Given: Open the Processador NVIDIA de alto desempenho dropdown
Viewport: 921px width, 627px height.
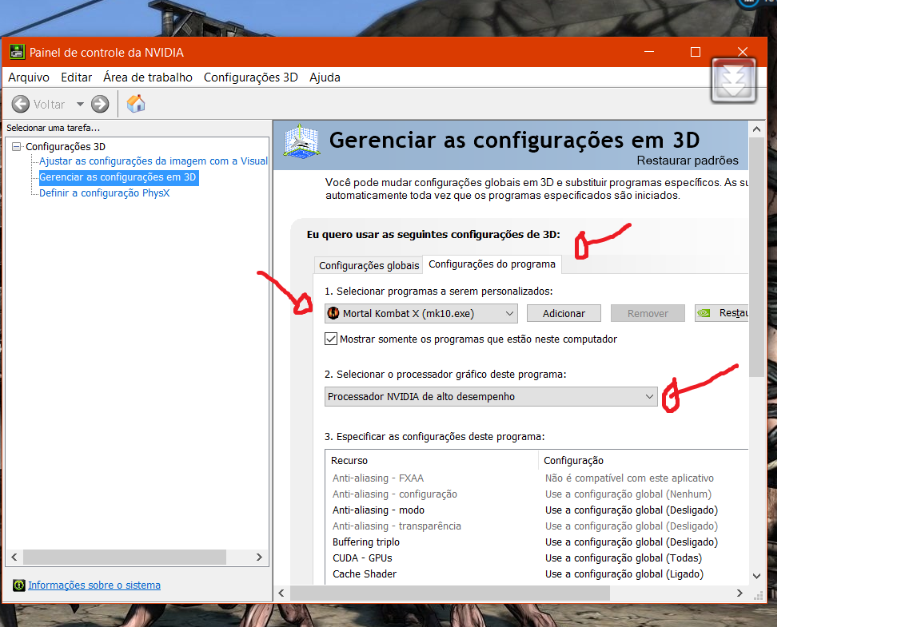Looking at the screenshot, I should point(491,397).
